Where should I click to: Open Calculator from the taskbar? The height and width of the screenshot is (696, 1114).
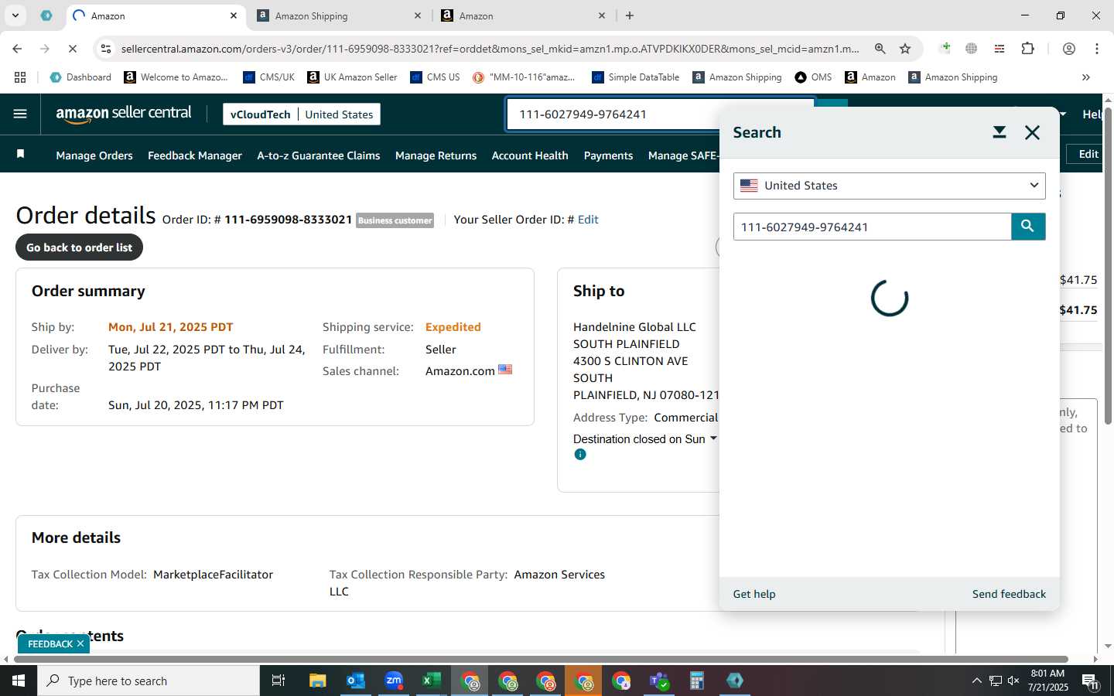point(697,681)
